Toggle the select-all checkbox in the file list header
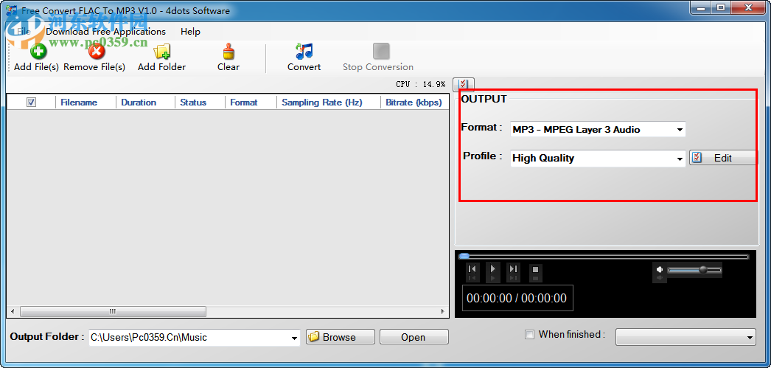The width and height of the screenshot is (771, 368). coord(32,103)
